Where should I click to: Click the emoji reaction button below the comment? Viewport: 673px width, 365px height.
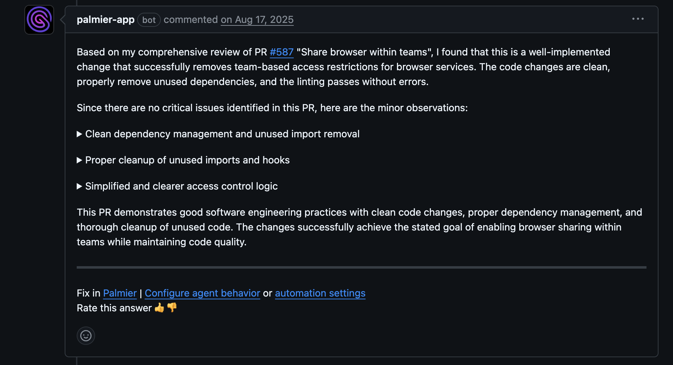(86, 336)
